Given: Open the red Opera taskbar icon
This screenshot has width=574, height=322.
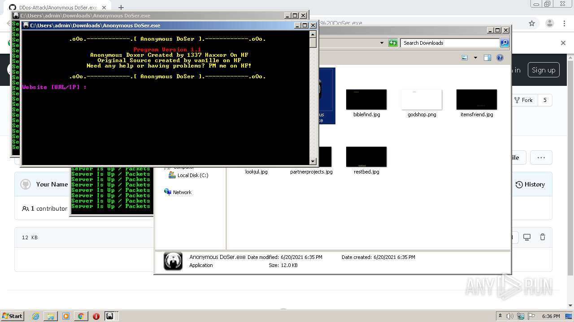Looking at the screenshot, I should [96, 316].
